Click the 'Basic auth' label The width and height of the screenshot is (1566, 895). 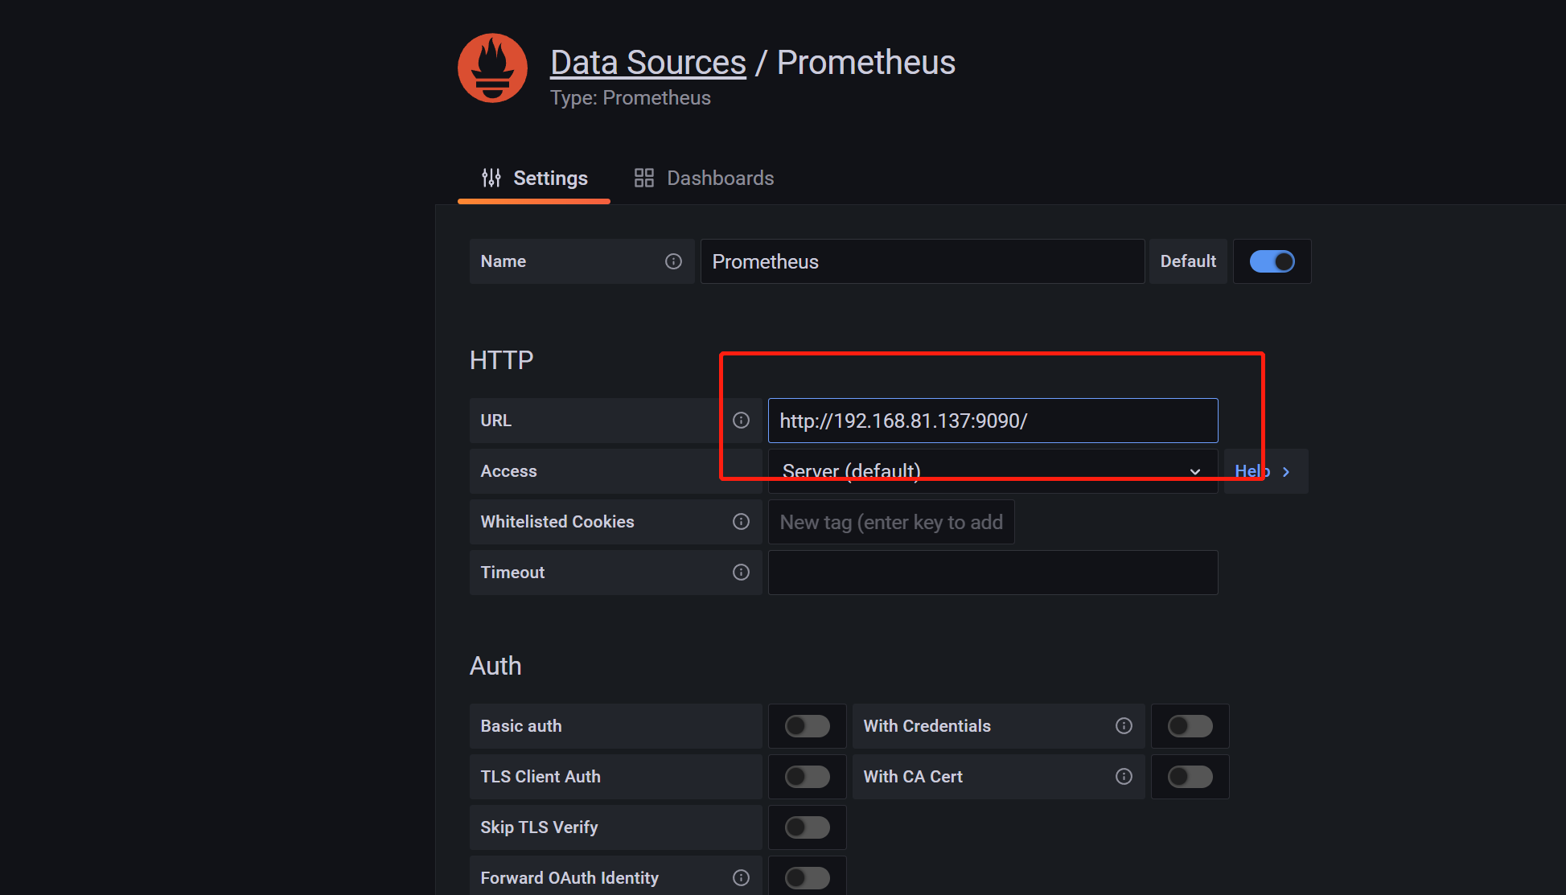click(521, 726)
